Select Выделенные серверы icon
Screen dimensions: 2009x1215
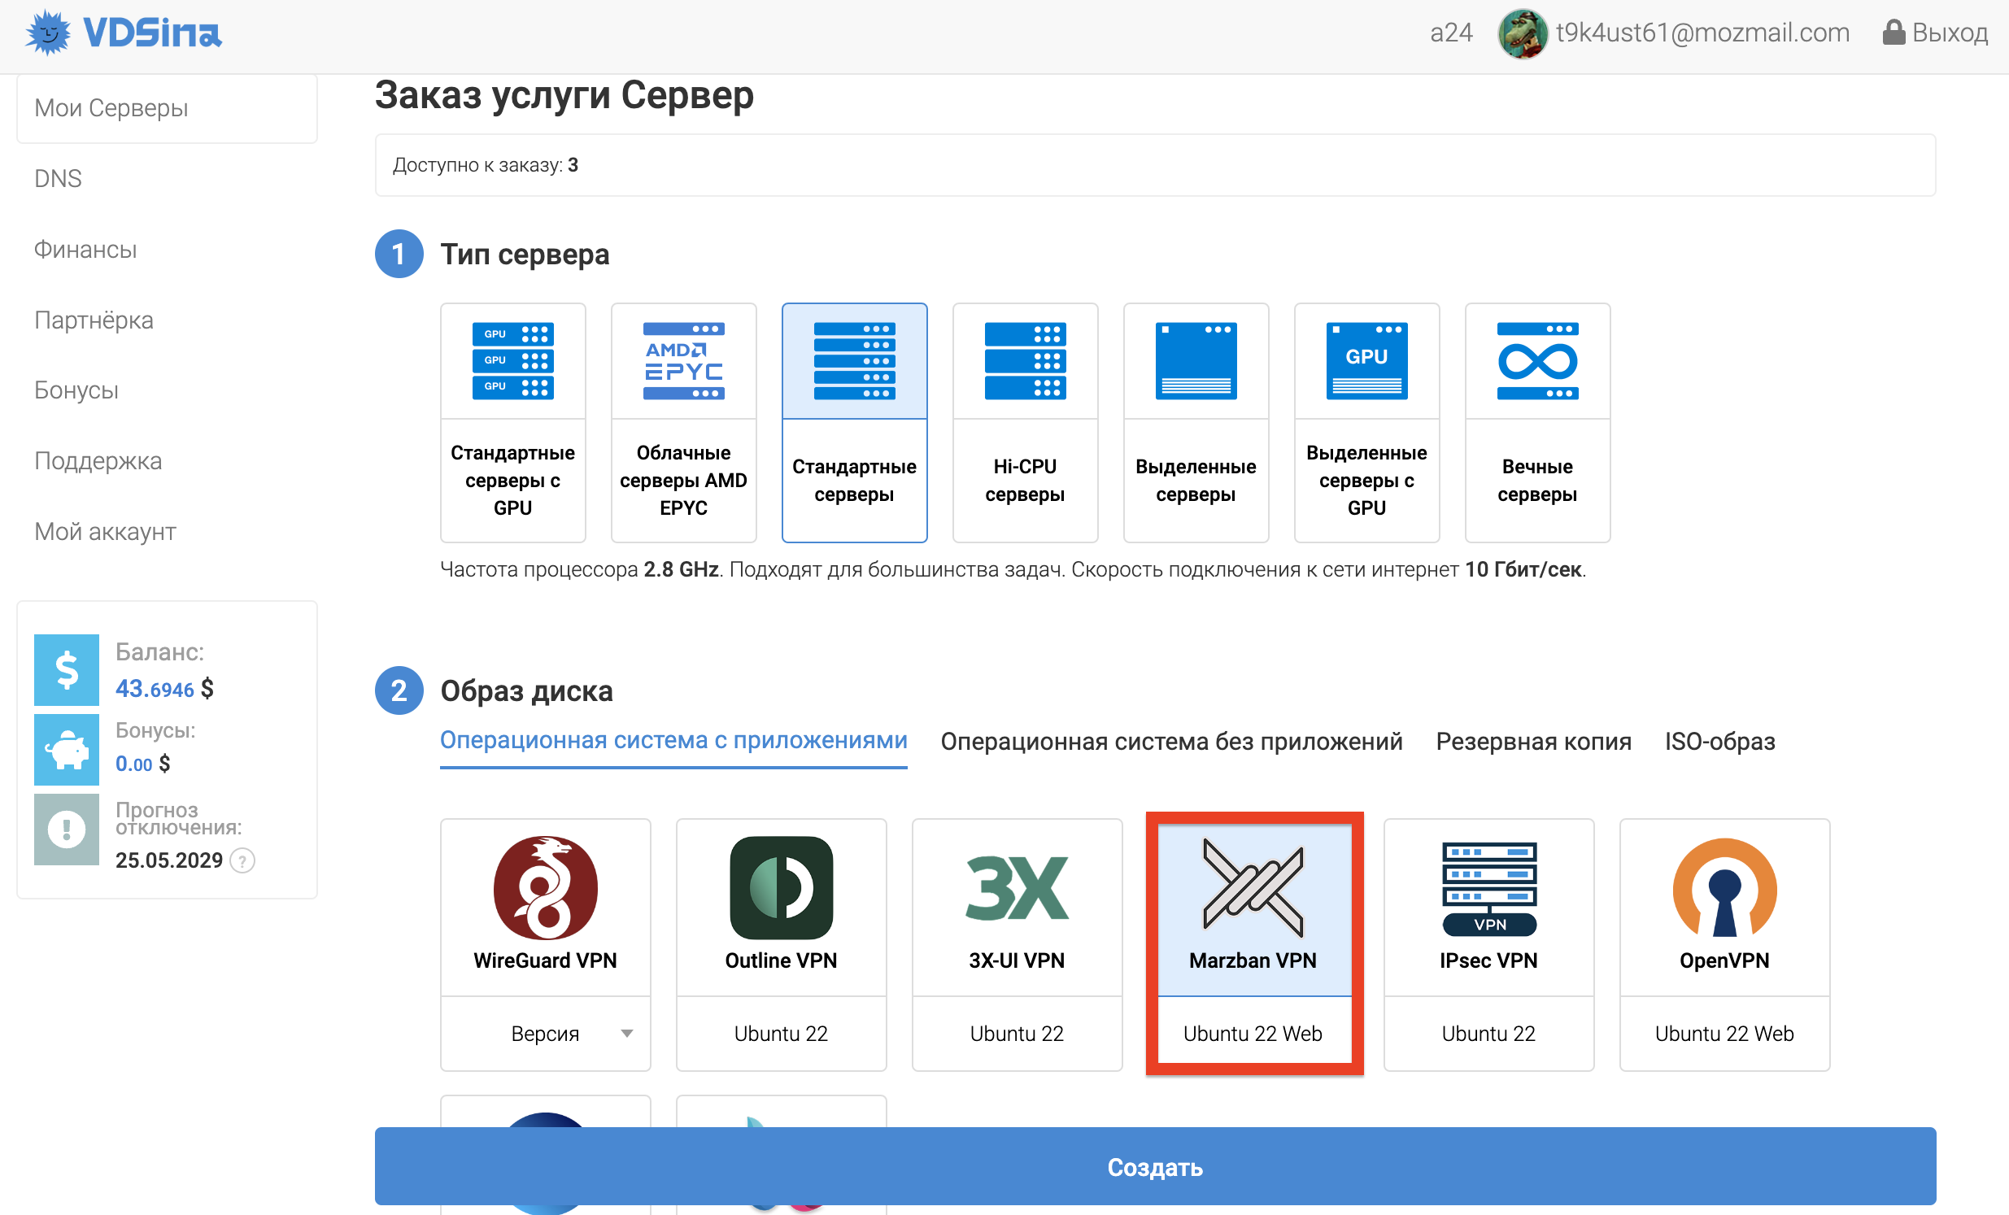coord(1196,361)
